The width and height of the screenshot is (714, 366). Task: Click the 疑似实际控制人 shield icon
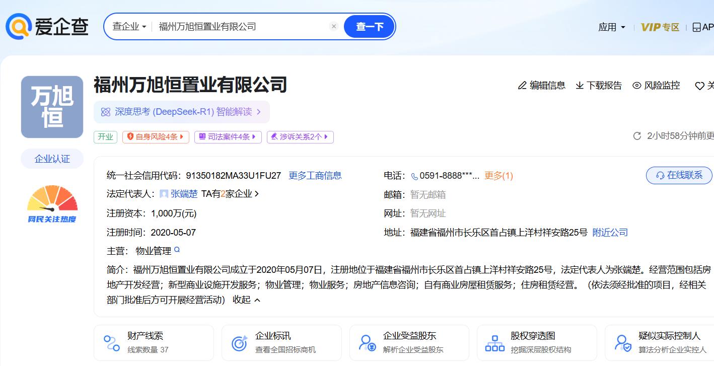coord(623,343)
